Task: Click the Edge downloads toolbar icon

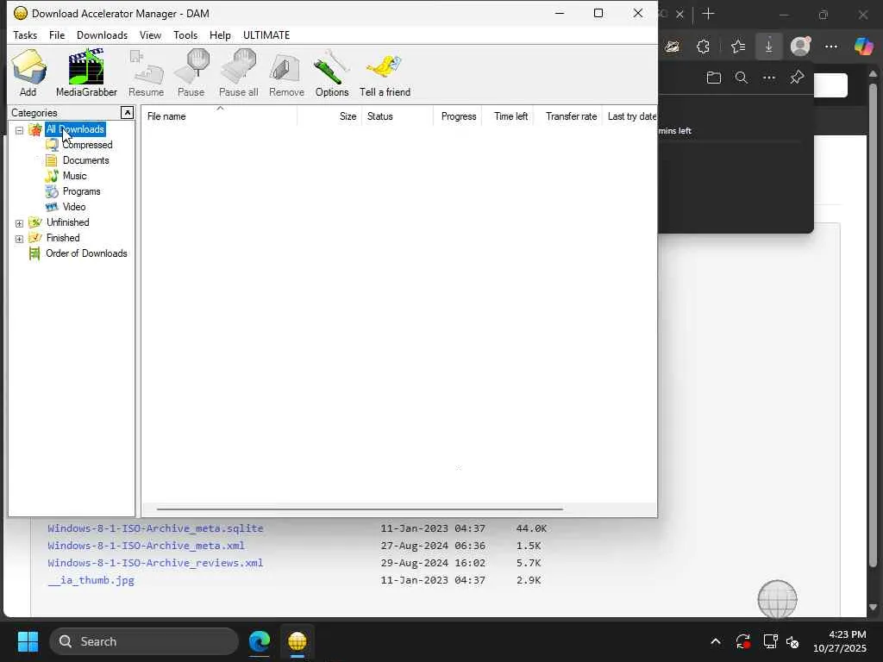Action: (x=768, y=47)
